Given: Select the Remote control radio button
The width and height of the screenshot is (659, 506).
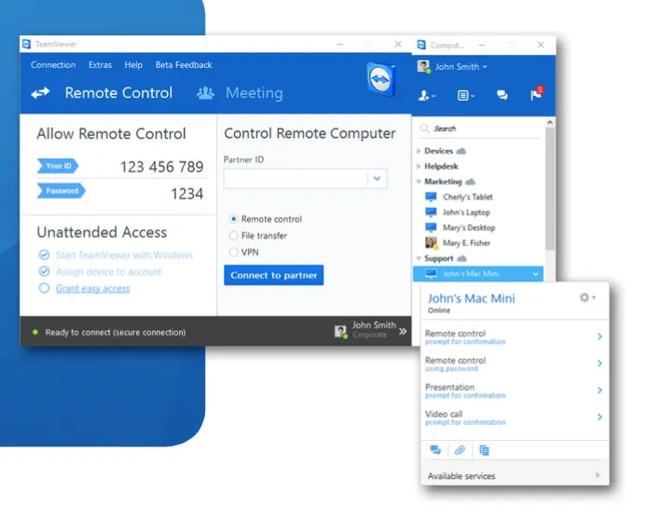Looking at the screenshot, I should 233,219.
